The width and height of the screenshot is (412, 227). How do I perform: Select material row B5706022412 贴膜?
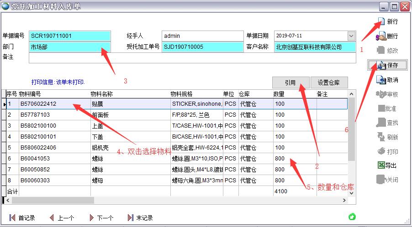click(55, 104)
